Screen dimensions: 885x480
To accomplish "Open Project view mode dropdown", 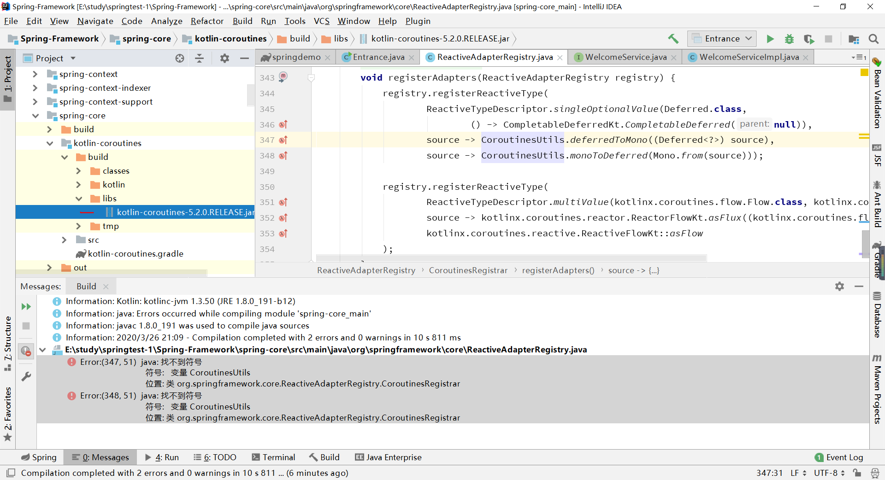I will pyautogui.click(x=73, y=58).
